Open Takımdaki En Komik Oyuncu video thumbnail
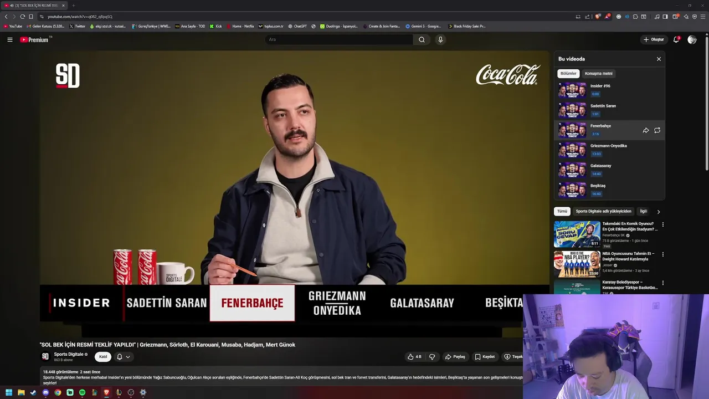 pyautogui.click(x=577, y=234)
